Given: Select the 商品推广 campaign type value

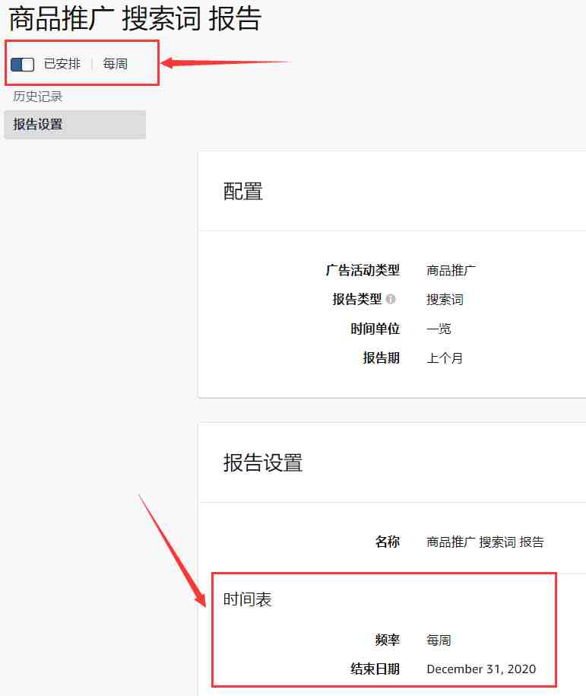Looking at the screenshot, I should click(451, 270).
